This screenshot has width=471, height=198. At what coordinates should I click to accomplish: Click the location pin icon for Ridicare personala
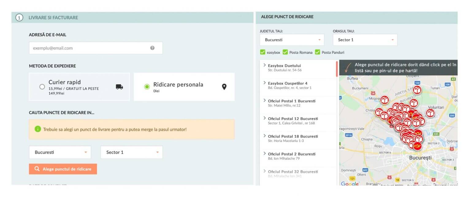tap(224, 87)
